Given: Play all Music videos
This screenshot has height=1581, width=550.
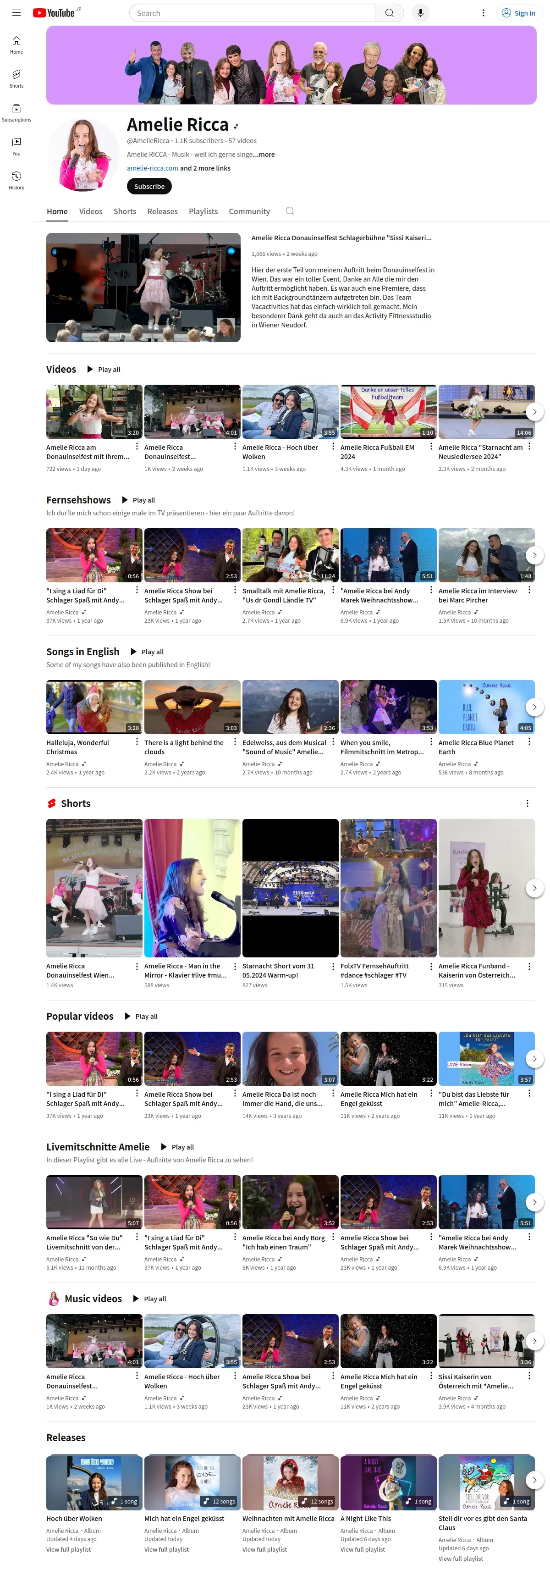Looking at the screenshot, I should (149, 1299).
